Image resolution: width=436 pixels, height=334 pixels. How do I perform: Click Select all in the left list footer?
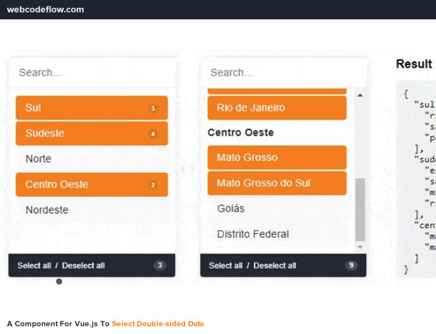tap(34, 266)
